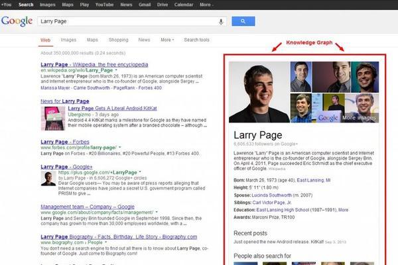The height and width of the screenshot is (265, 398).
Task: Switch to the Shopping results tab
Action: pyautogui.click(x=119, y=40)
